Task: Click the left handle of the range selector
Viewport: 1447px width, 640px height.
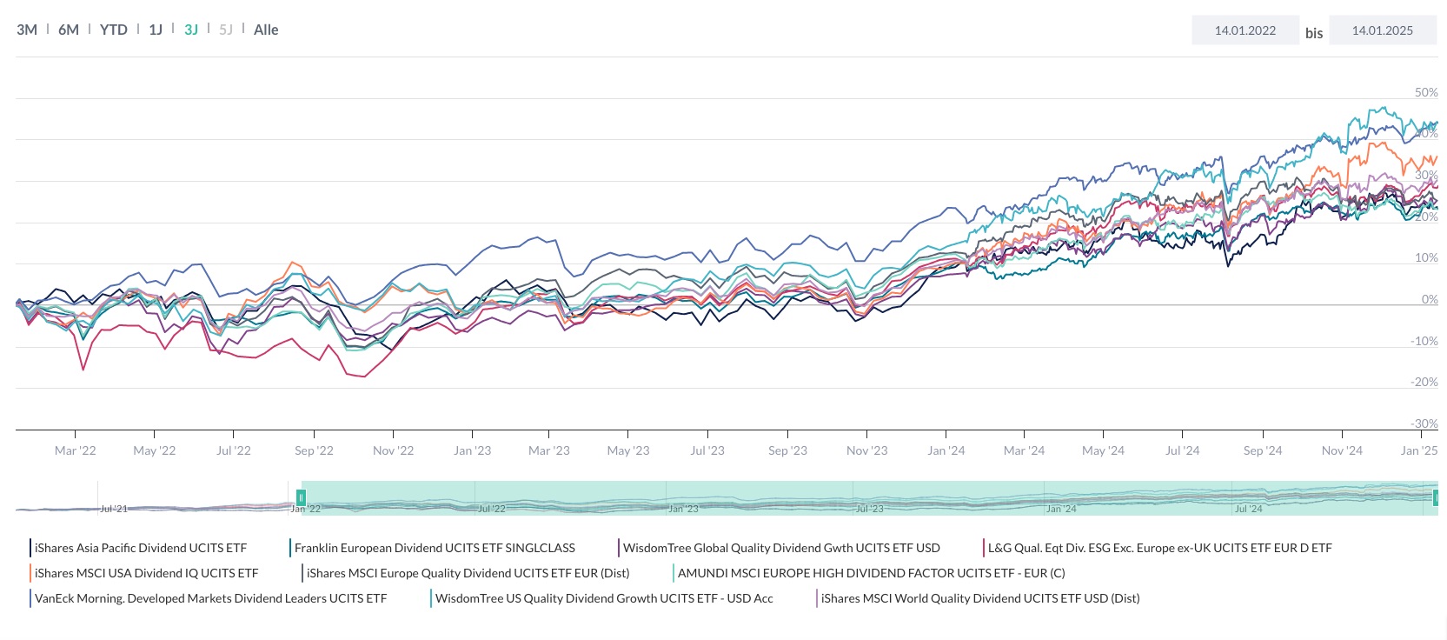Action: click(x=299, y=497)
